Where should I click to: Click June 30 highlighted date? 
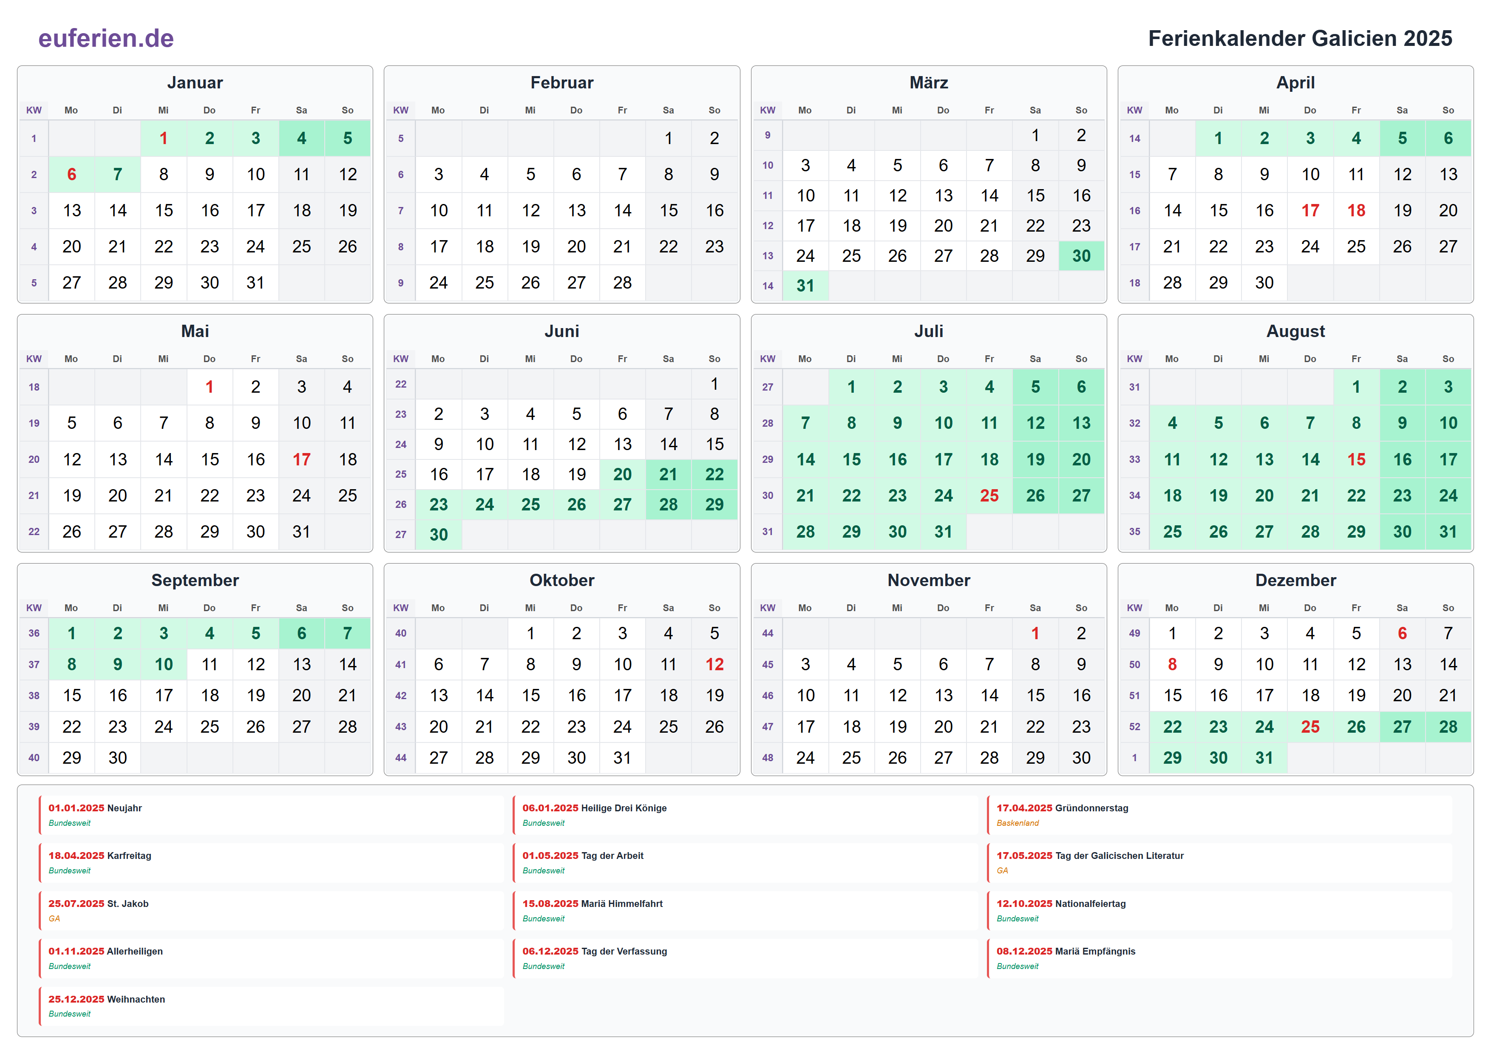pos(438,535)
